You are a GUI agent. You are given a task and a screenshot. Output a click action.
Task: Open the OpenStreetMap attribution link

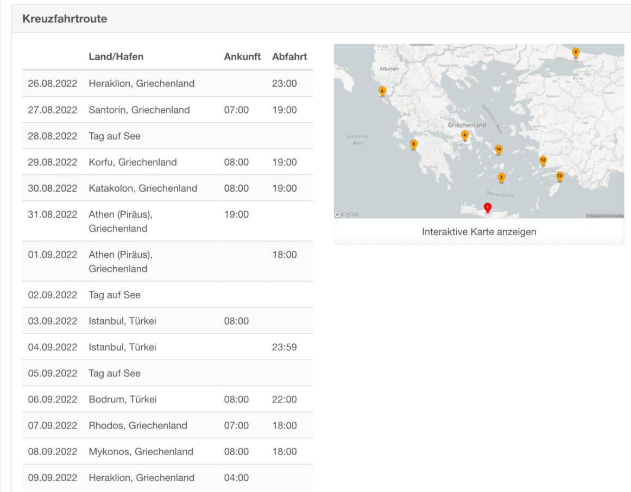(x=613, y=216)
